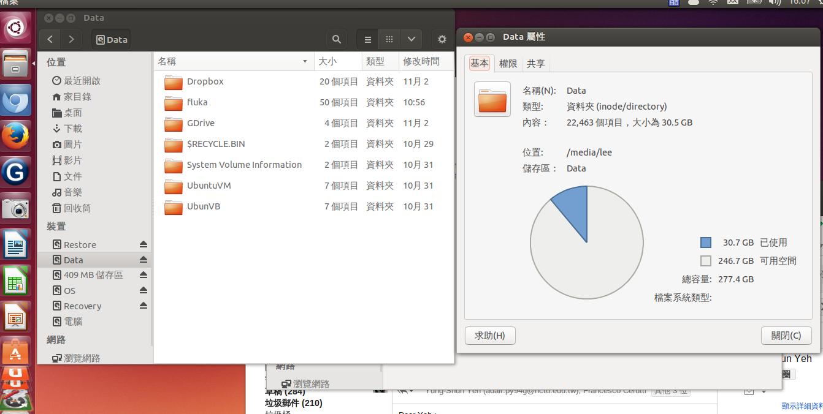Click the blue used-space legend swatch

pyautogui.click(x=706, y=243)
